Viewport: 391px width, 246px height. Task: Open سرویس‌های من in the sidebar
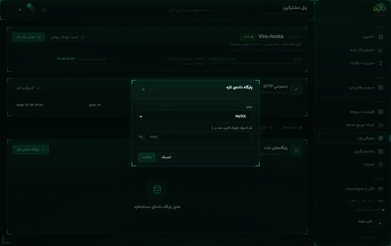pyautogui.click(x=353, y=87)
